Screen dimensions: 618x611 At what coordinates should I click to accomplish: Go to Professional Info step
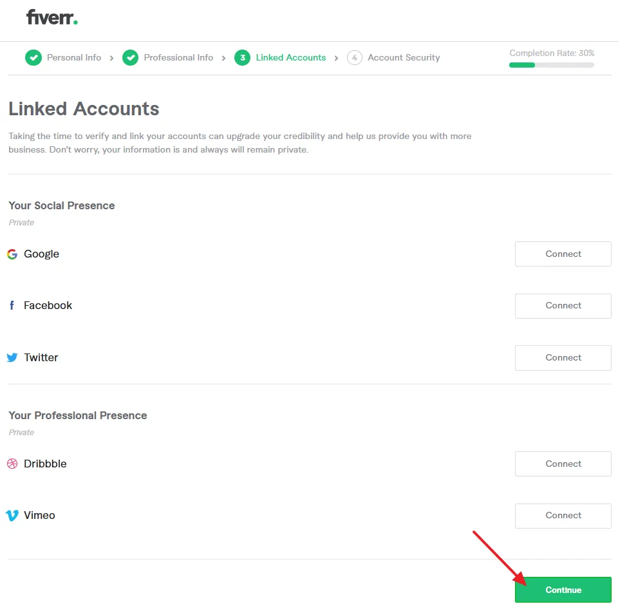(x=178, y=58)
